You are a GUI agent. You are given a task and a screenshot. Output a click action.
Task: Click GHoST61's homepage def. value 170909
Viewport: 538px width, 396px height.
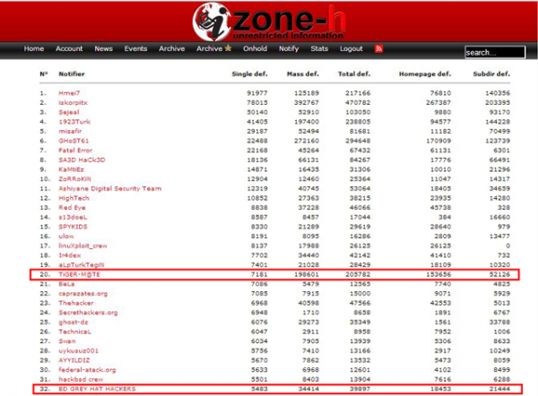click(x=438, y=141)
